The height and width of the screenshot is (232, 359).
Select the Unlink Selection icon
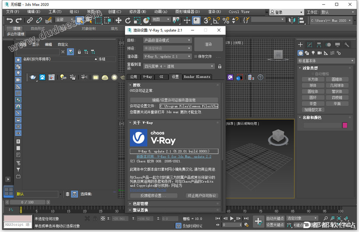(39, 21)
